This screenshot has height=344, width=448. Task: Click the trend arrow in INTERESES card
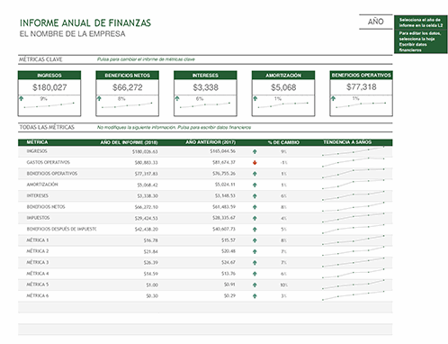pos(177,98)
